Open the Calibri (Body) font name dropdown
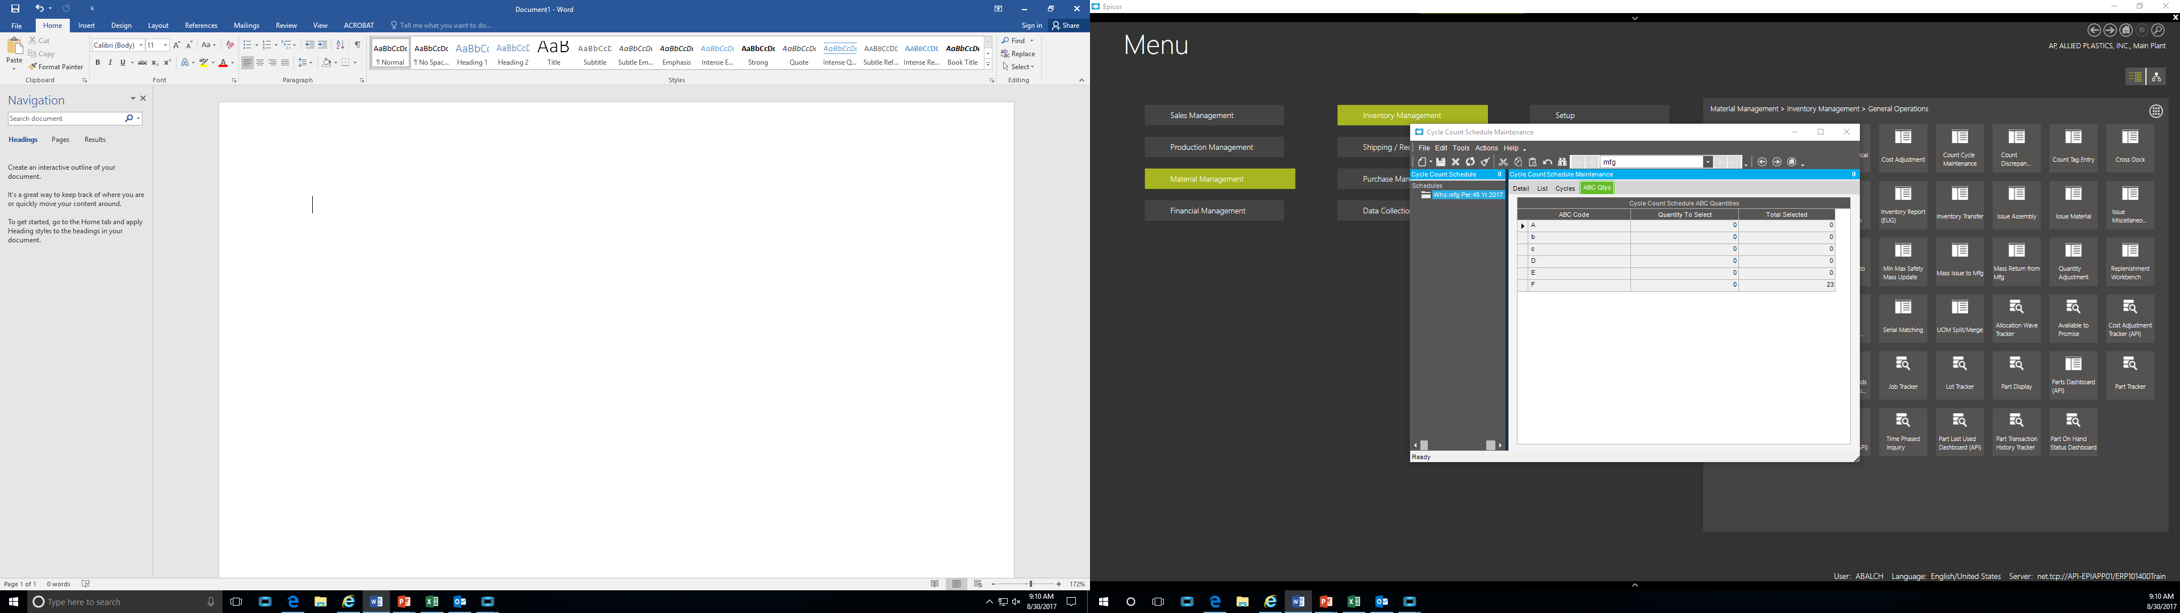Screen dimensions: 2180x613 click(141, 45)
